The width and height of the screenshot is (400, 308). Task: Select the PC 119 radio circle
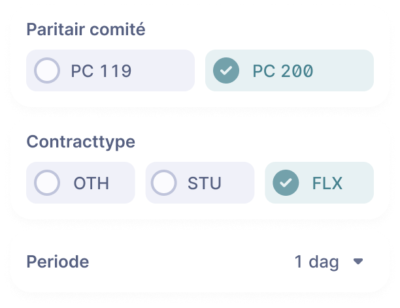click(x=48, y=70)
